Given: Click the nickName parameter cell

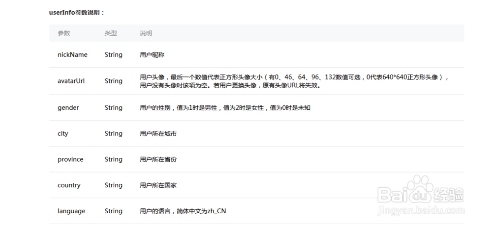Looking at the screenshot, I should click(72, 55).
